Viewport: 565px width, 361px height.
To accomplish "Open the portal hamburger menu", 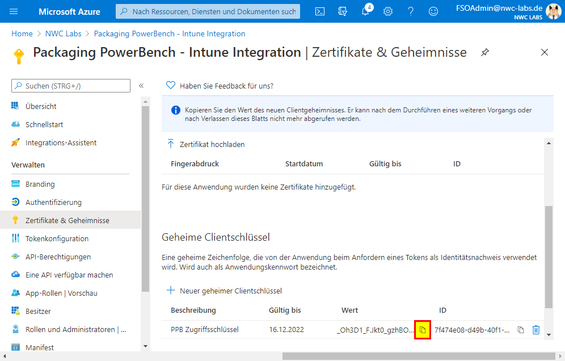I will [x=14, y=11].
